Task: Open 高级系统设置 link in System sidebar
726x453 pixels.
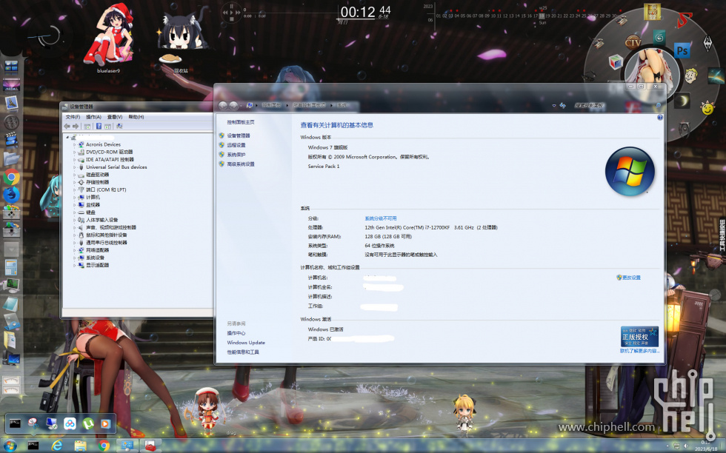Action: [241, 164]
